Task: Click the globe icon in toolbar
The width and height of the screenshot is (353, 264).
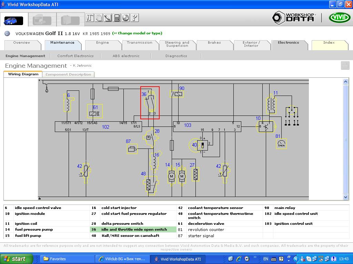Action: click(x=126, y=18)
